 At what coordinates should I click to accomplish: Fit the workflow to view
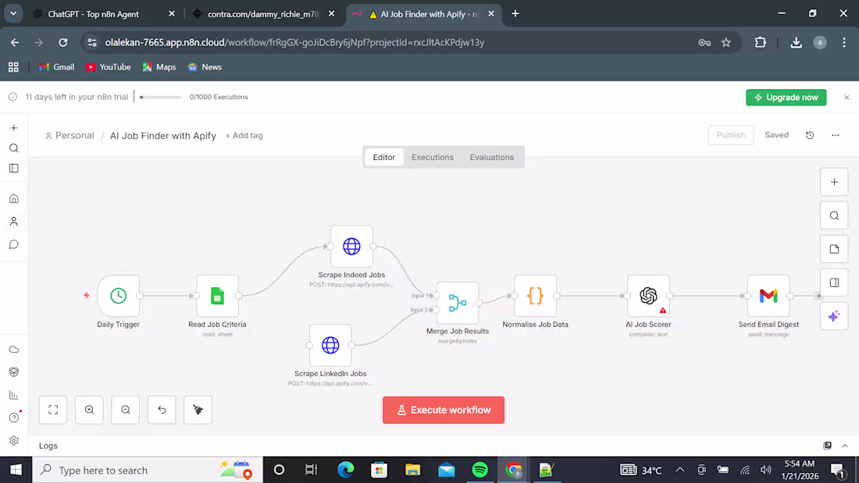point(52,410)
